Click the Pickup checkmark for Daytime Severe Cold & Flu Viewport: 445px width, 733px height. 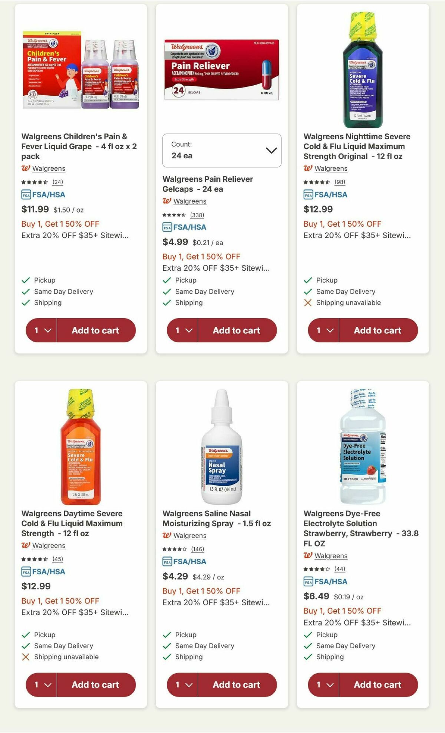(25, 635)
